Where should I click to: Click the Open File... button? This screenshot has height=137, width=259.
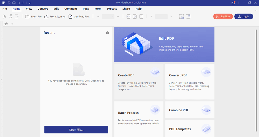pyautogui.click(x=76, y=129)
